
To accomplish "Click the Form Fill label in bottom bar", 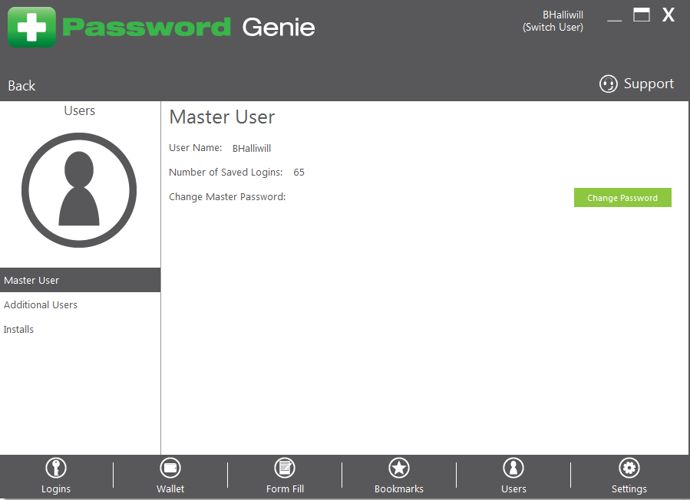I will [x=285, y=489].
